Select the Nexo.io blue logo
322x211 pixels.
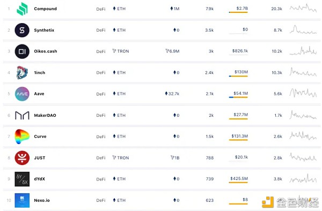point(22,200)
